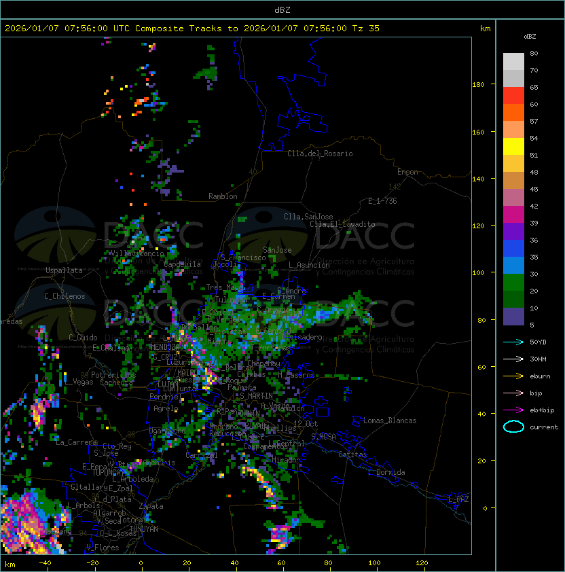The image size is (565, 572).
Task: Click the L_PAZ label
Action: click(x=458, y=499)
